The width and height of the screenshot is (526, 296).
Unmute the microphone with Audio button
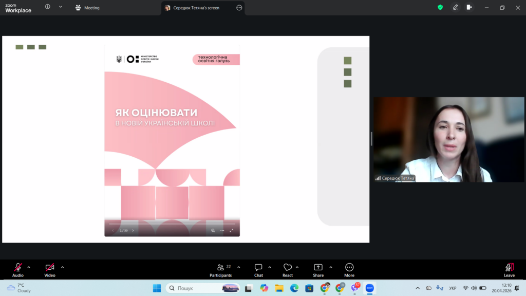(18, 270)
